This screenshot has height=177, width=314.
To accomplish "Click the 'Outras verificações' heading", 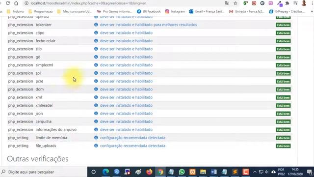I will pyautogui.click(x=38, y=159).
